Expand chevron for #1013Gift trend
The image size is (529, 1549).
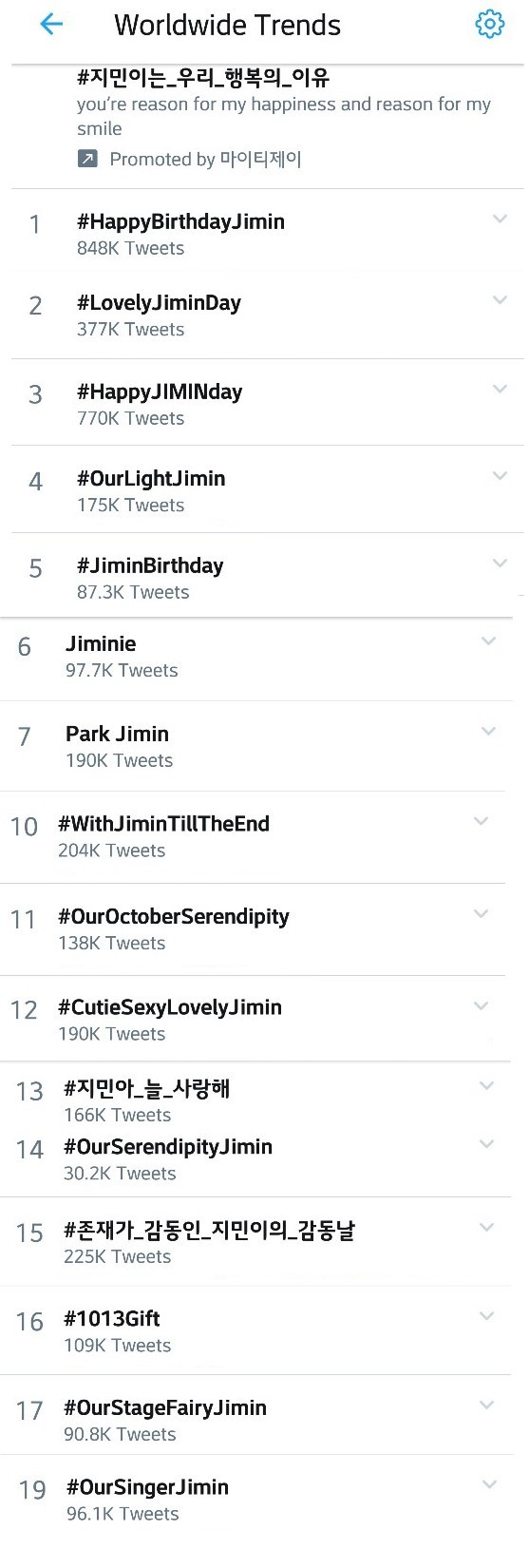click(x=486, y=1316)
